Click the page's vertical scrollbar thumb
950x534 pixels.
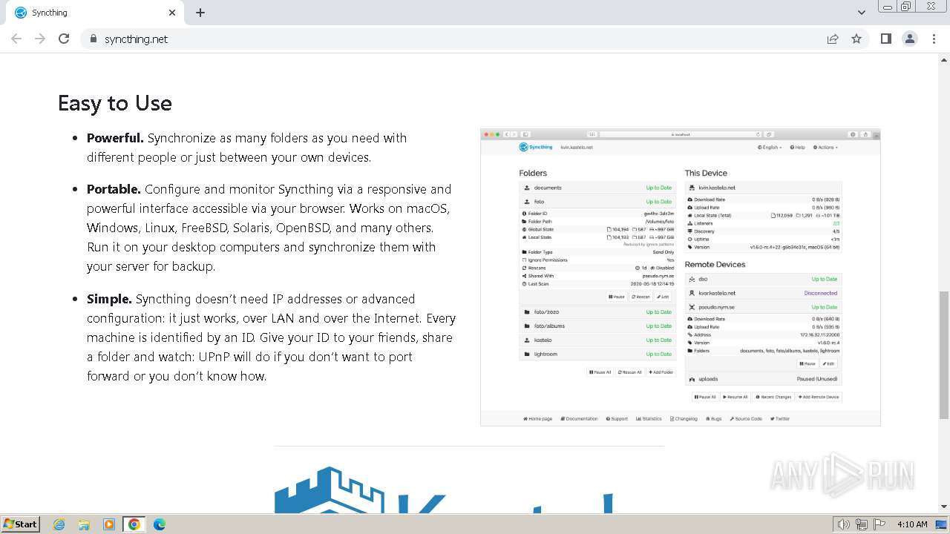coord(944,355)
